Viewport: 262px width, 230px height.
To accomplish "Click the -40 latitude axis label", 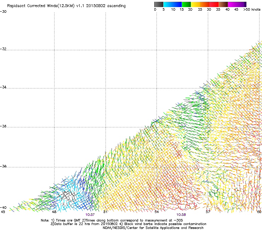I will pyautogui.click(x=3, y=207).
